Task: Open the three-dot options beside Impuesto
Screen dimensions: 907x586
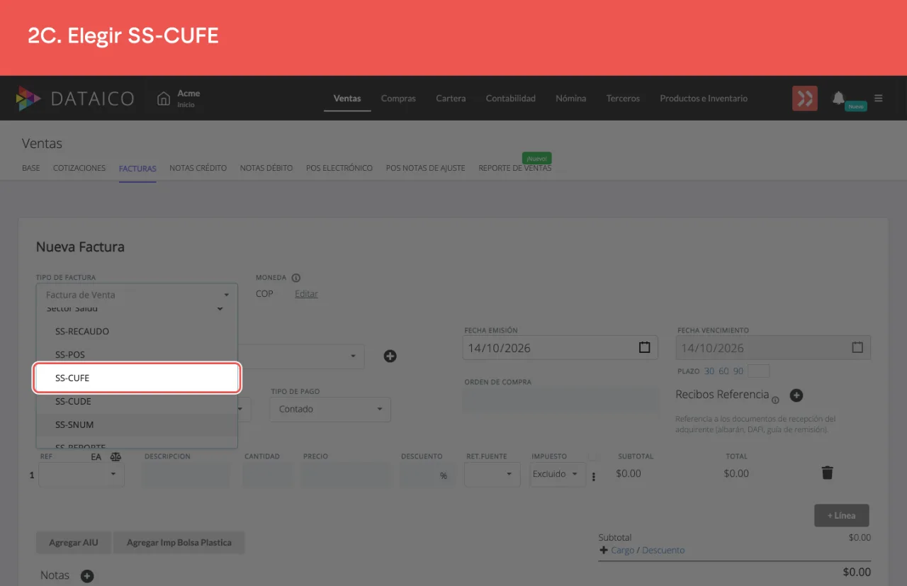Action: [x=594, y=477]
